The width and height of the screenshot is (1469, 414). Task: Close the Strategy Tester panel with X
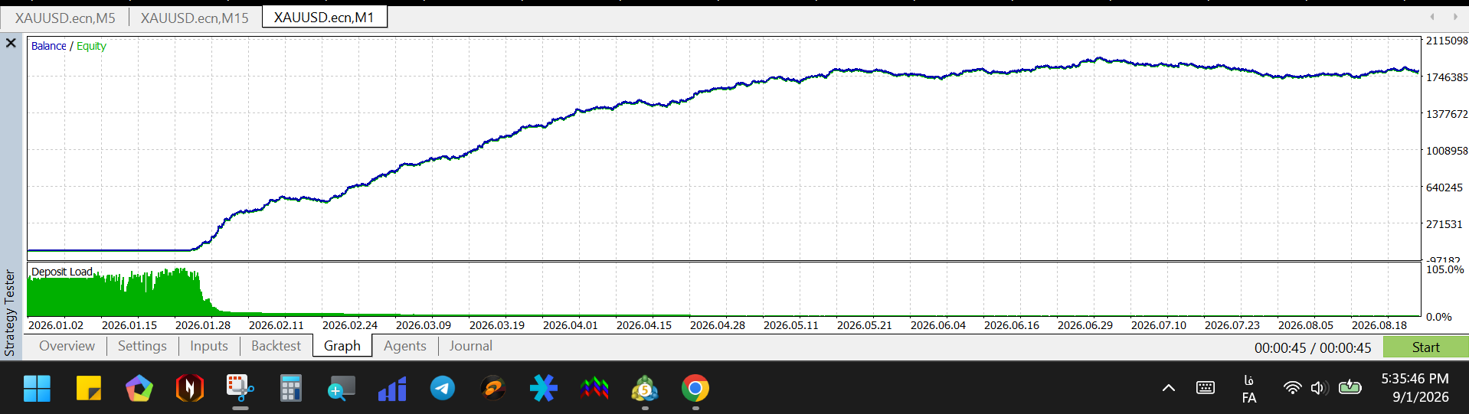(11, 43)
